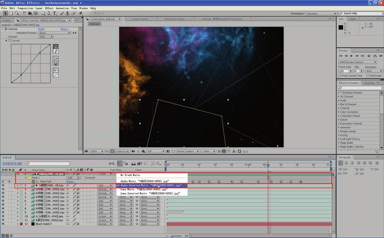Select the Rotation tool
384x238 pixels.
pyautogui.click(x=24, y=13)
